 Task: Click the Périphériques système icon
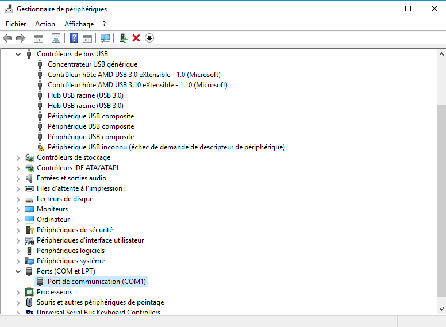point(29,261)
